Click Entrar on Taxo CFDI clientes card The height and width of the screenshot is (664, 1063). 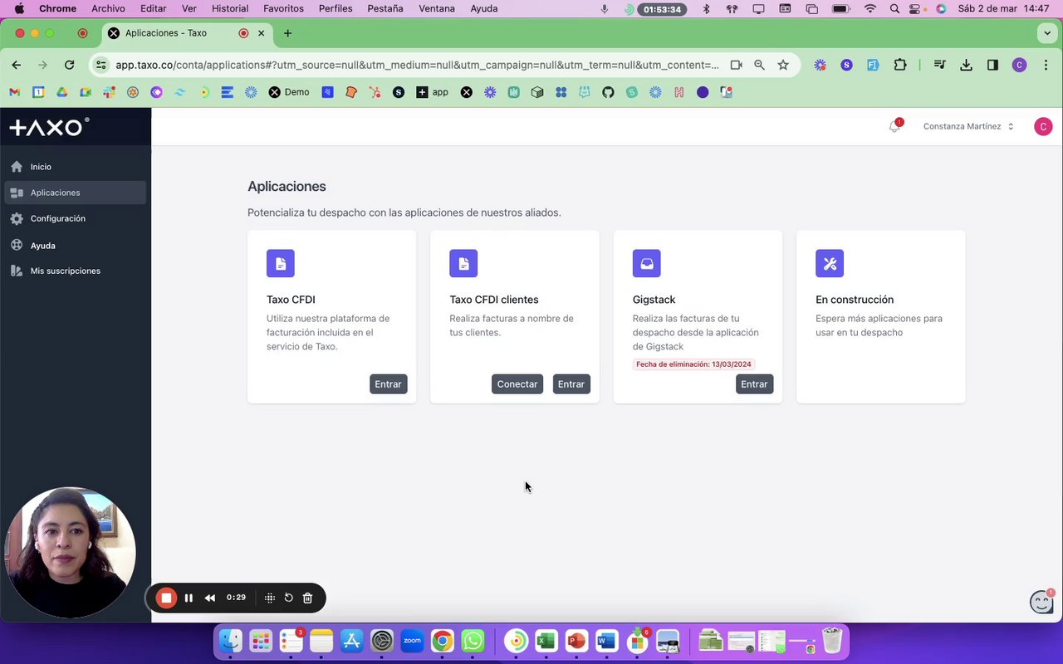[x=571, y=384]
